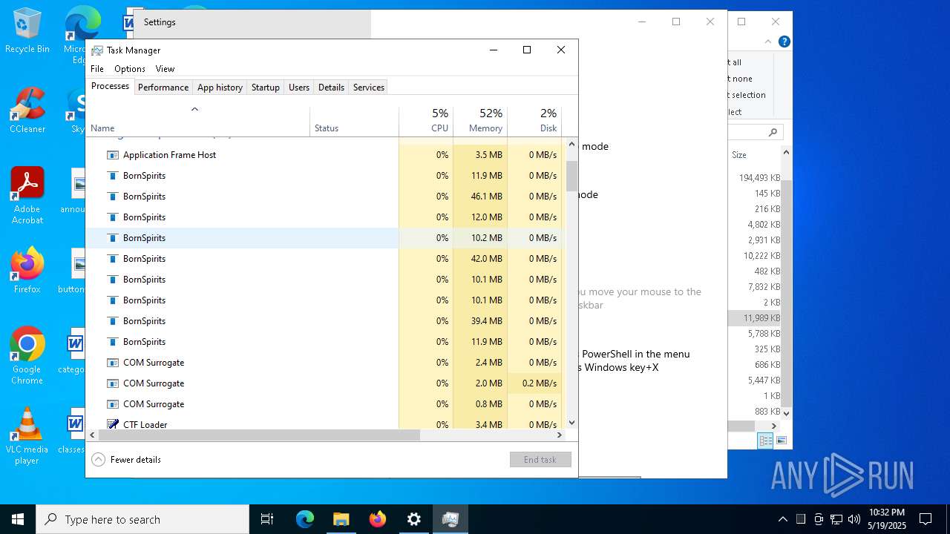Click the 0.2 MB/s disk value for COM Surrogate
This screenshot has width=950, height=534.
(539, 383)
